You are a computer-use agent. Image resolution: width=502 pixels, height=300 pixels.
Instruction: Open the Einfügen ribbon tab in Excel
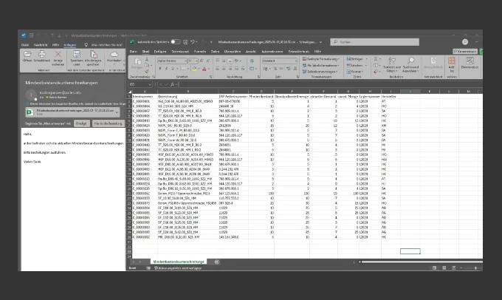[x=161, y=52]
